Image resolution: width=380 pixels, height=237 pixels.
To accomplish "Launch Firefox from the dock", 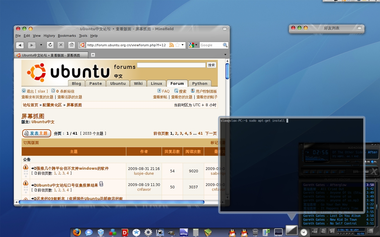I will pyautogui.click(x=77, y=232).
